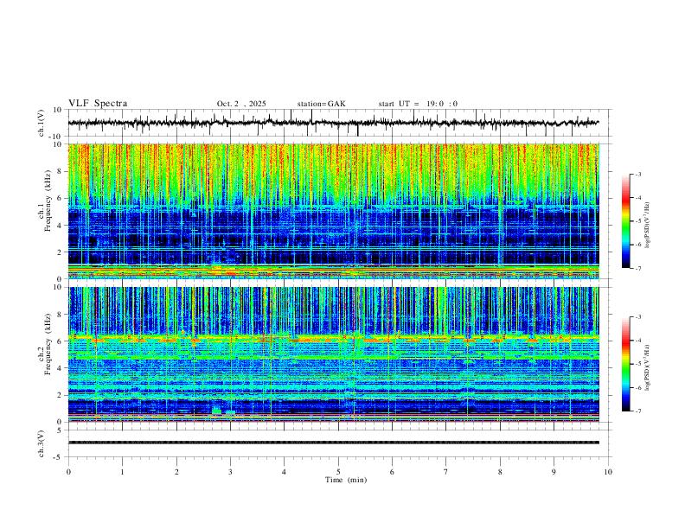This screenshot has width=685, height=529.
Task: Click the 'station=GAK' label
Action: tap(321, 104)
